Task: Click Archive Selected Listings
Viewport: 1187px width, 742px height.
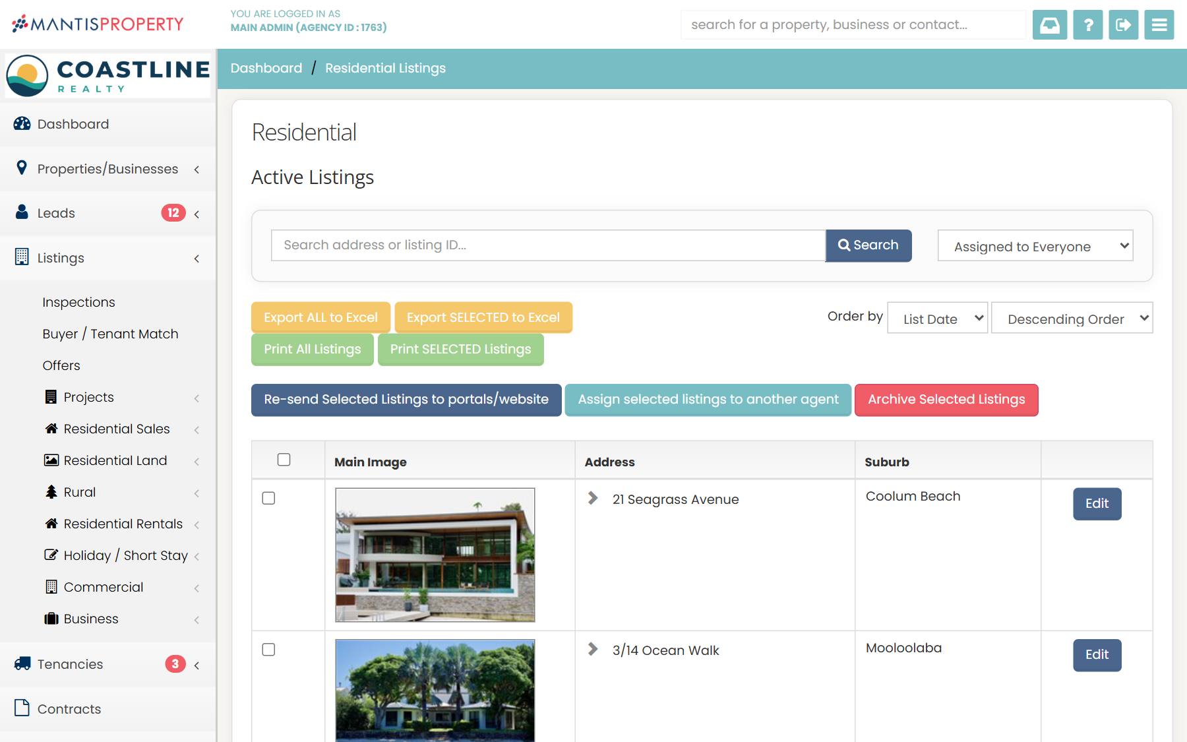Action: [946, 400]
